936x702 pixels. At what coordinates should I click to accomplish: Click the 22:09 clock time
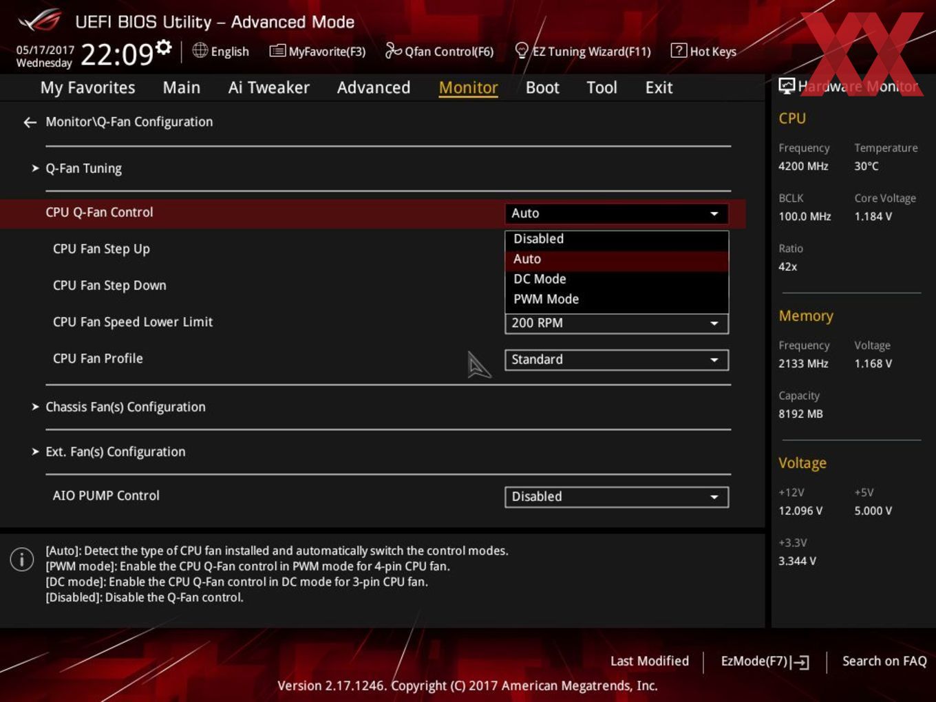coord(117,54)
